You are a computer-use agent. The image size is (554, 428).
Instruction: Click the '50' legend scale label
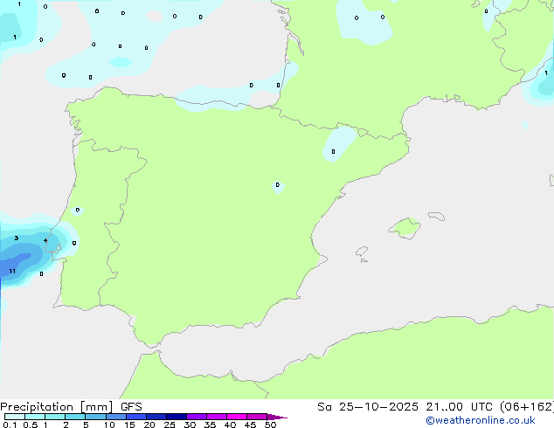270,425
